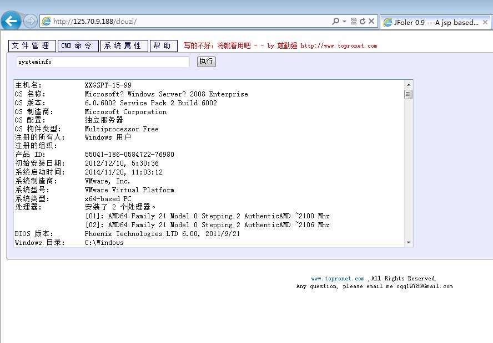Image resolution: width=493 pixels, height=343 pixels.
Task: Click the output scrollbar thumb
Action: point(409,94)
